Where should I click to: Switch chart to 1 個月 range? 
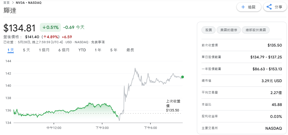click(x=44, y=50)
